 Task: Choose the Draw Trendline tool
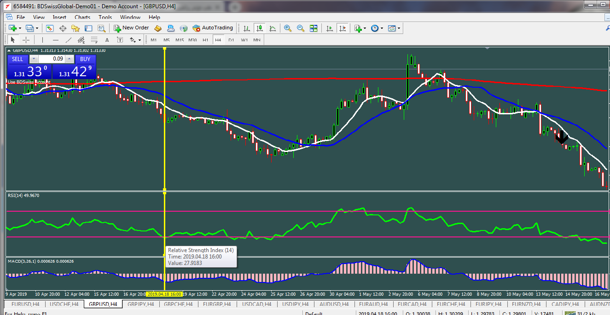tap(69, 40)
